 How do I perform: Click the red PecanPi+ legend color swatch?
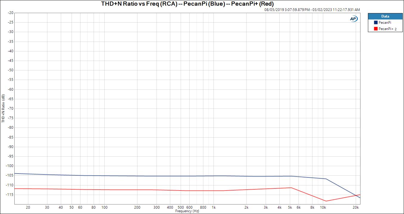pyautogui.click(x=376, y=29)
